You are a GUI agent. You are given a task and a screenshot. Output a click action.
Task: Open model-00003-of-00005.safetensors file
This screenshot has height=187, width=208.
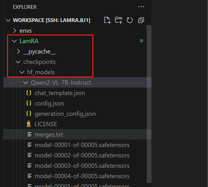pos(82,166)
